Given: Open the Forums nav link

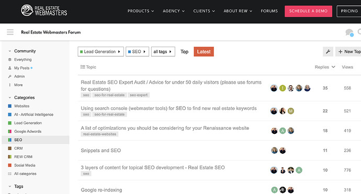Looking at the screenshot, I should (269, 11).
